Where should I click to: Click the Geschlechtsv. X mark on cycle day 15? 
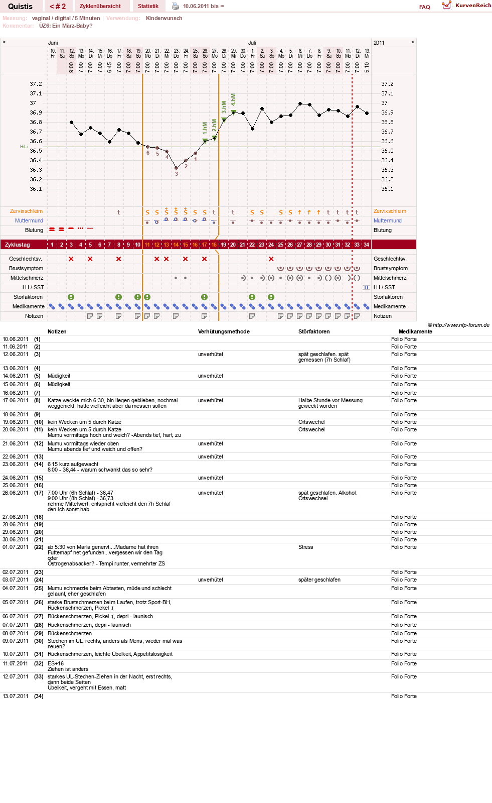(x=186, y=259)
